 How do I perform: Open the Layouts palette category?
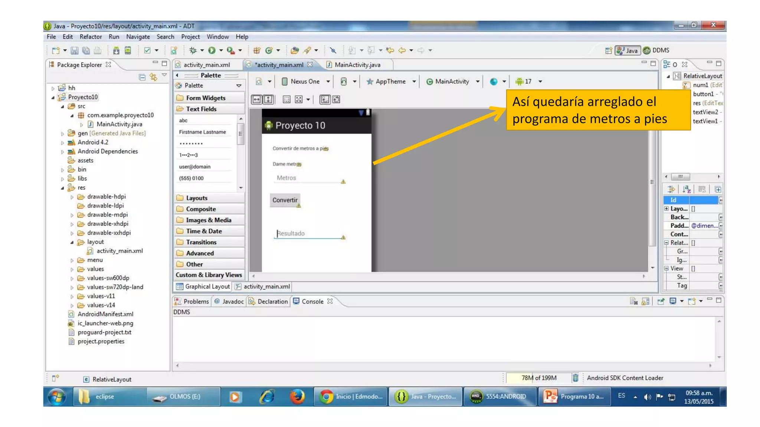197,198
